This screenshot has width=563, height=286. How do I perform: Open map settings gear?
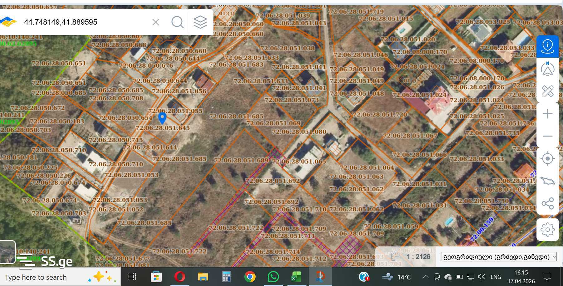point(547,230)
